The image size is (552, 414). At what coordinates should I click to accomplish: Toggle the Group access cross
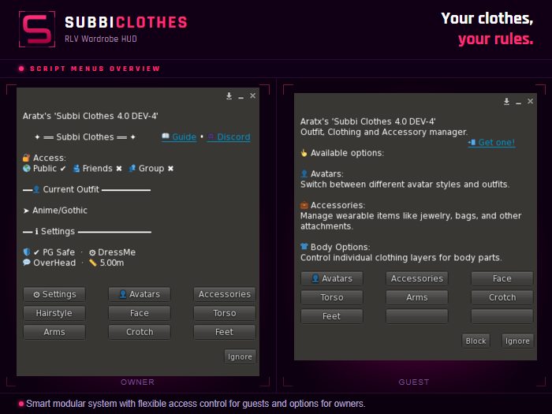170,169
